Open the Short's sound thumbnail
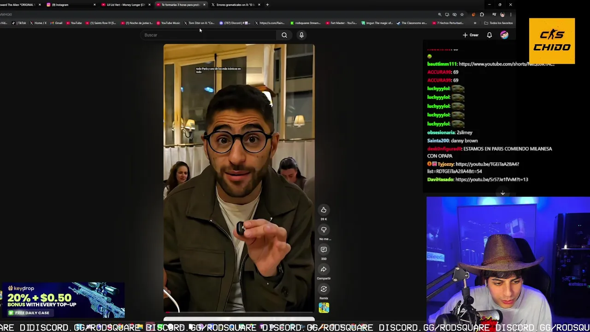The height and width of the screenshot is (332, 590). click(324, 308)
